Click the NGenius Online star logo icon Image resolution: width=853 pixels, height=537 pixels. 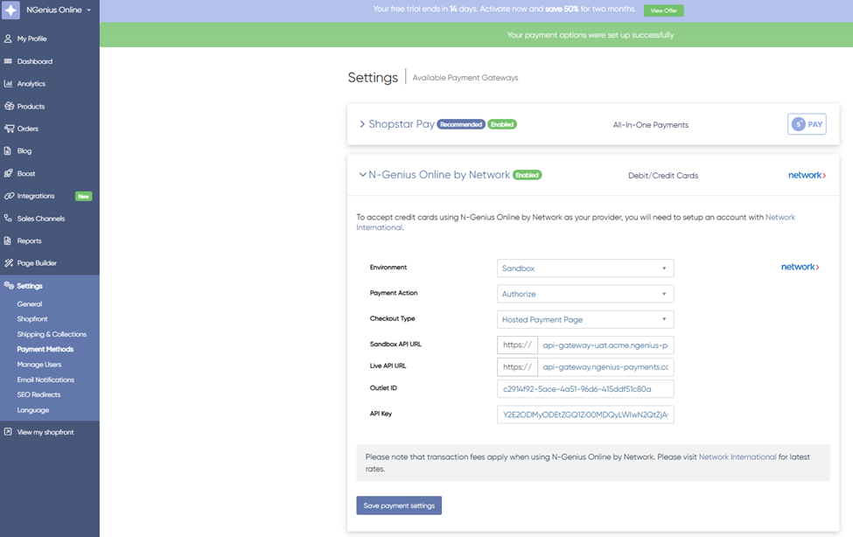10,10
